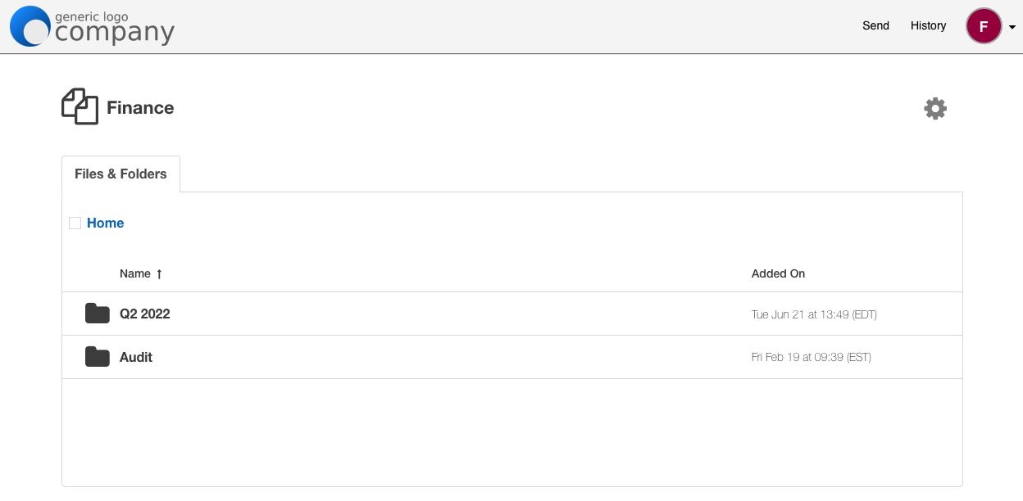Click the Audit folder icon
The image size is (1023, 501).
[x=98, y=357]
